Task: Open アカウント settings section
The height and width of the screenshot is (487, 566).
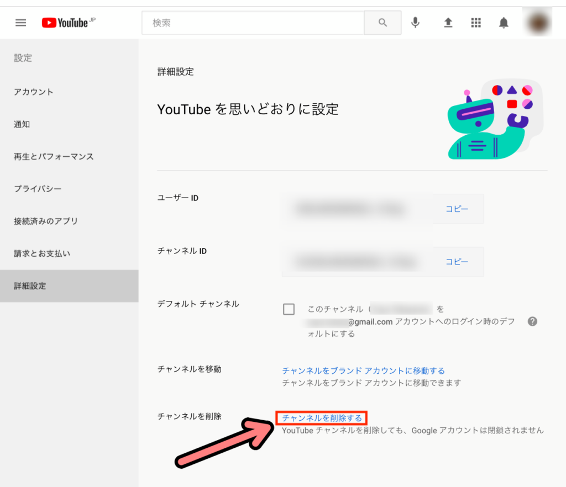Action: [34, 92]
